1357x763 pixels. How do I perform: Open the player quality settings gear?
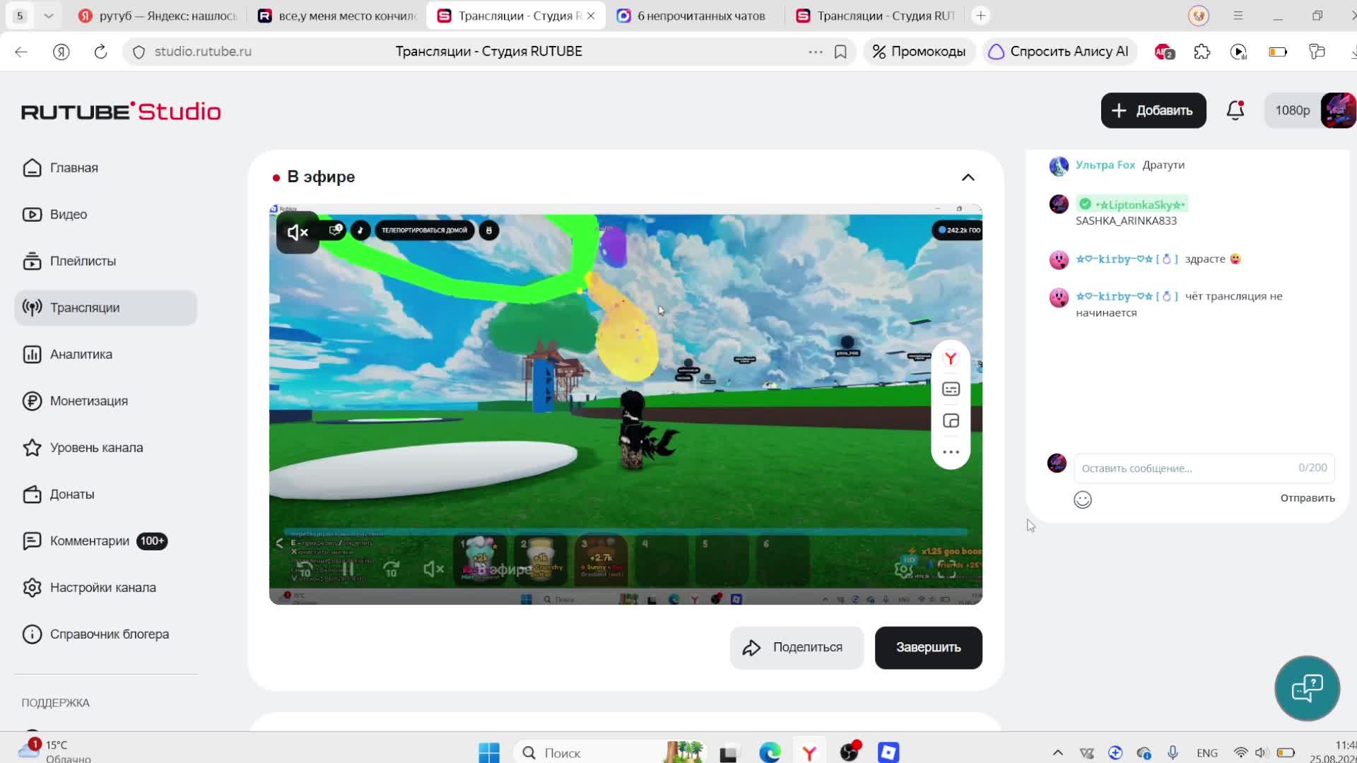click(904, 569)
